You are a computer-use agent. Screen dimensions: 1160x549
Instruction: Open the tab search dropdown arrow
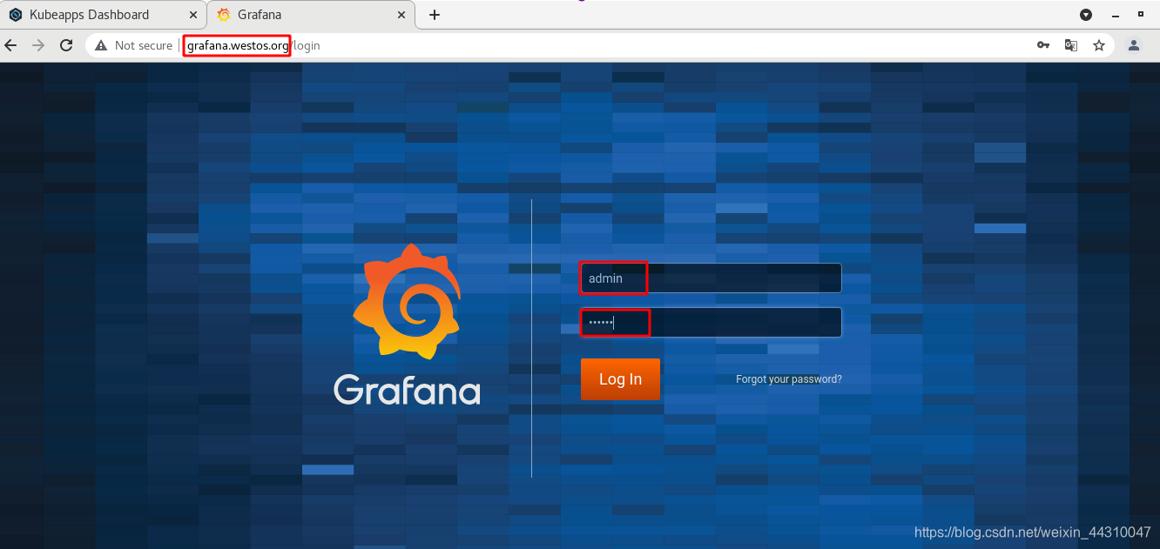click(1086, 15)
